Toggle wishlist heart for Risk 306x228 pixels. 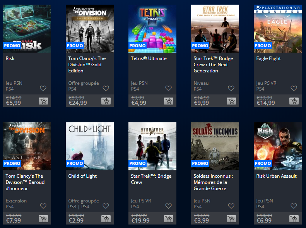[43, 88]
